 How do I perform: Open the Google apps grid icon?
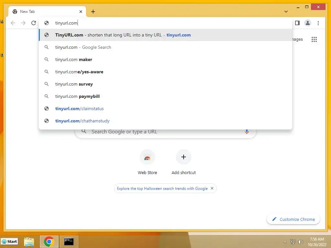tap(314, 39)
